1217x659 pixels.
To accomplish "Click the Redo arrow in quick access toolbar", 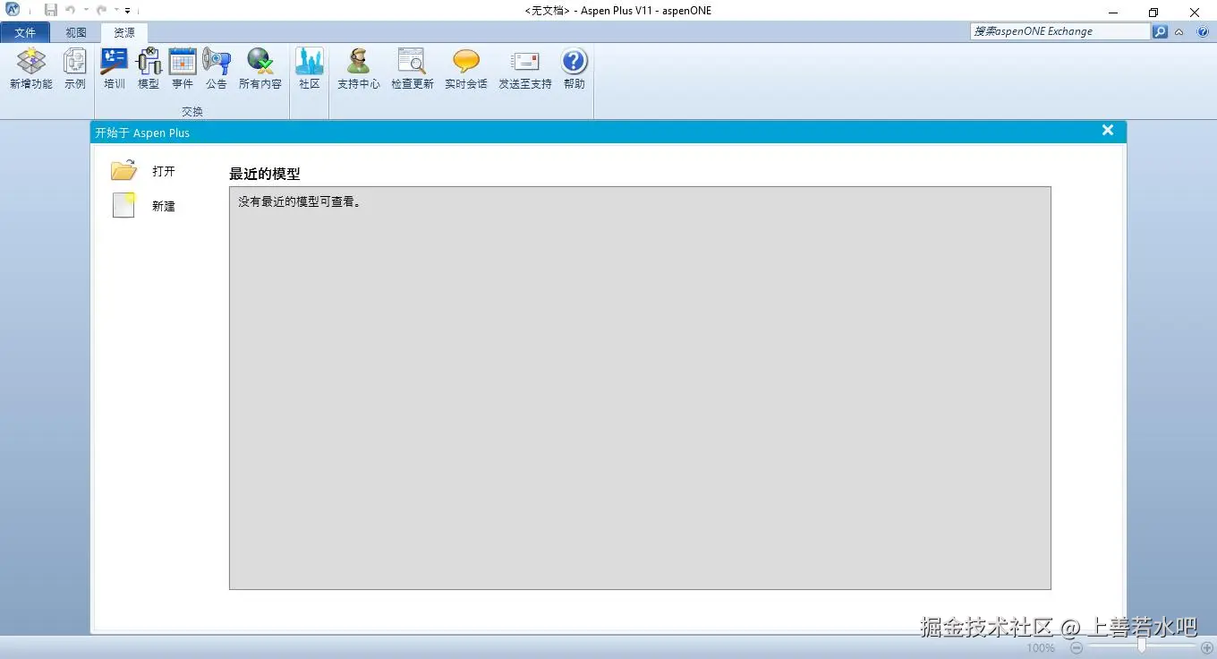I will coord(101,10).
